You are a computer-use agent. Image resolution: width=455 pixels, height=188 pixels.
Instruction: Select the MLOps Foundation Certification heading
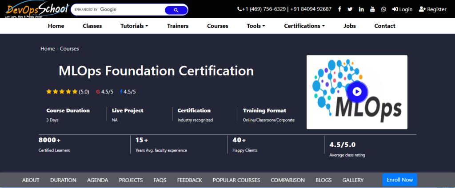pos(156,71)
